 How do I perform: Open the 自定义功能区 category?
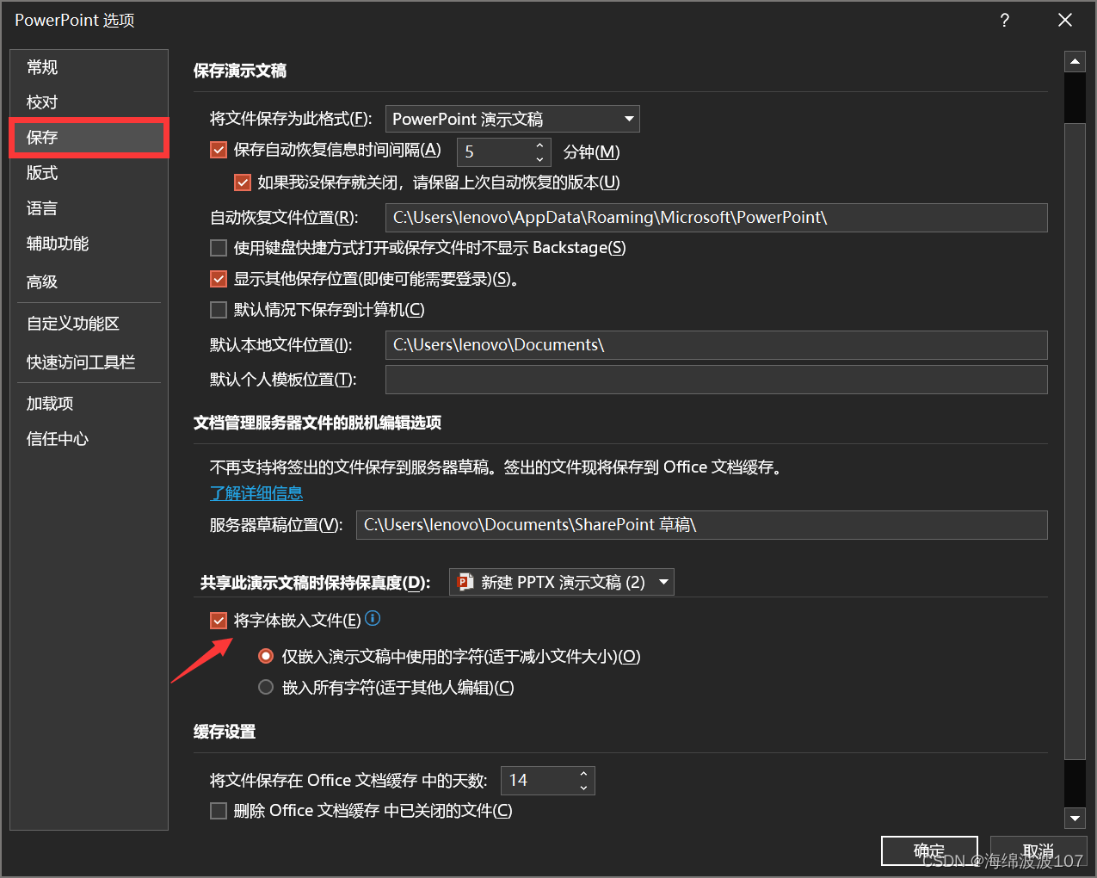[x=89, y=324]
